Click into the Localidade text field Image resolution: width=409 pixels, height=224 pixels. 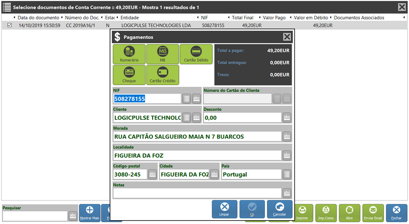[x=197, y=155]
